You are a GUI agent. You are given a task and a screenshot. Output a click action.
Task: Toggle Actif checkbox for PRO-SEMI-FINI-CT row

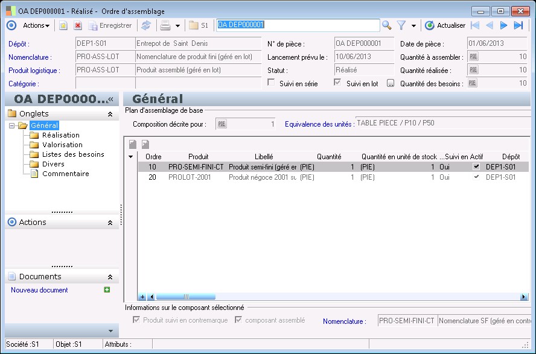coord(476,166)
